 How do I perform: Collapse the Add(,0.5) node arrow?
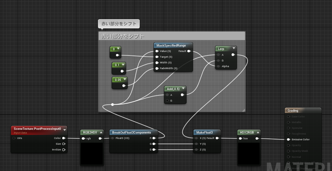[x=183, y=89]
